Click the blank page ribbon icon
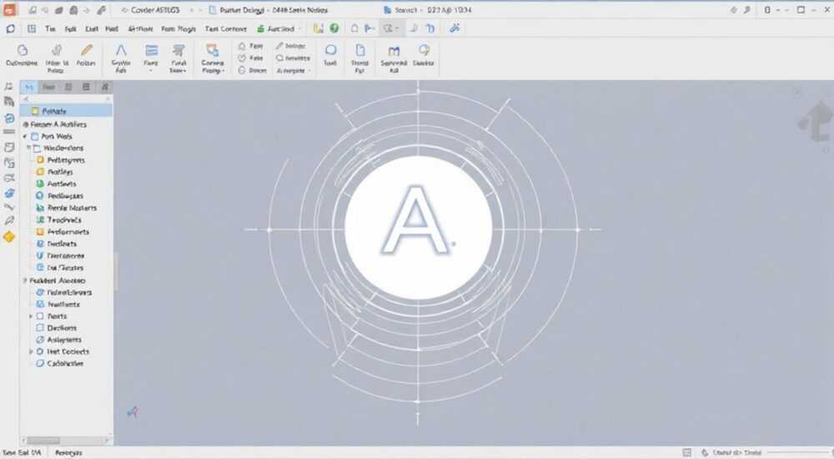Image resolution: width=834 pixels, height=459 pixels. [360, 50]
